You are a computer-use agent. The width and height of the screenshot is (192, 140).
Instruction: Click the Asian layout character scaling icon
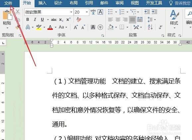pos(136,27)
